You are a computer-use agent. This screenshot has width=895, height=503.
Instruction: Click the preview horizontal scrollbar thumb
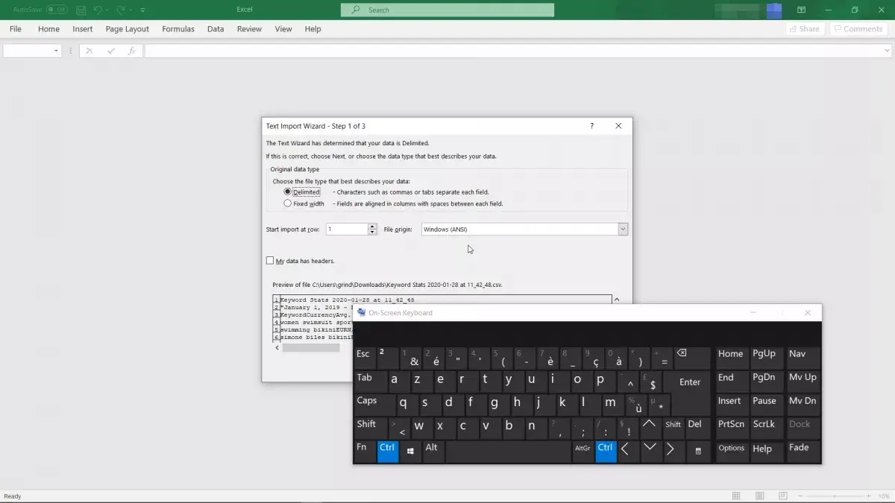310,348
